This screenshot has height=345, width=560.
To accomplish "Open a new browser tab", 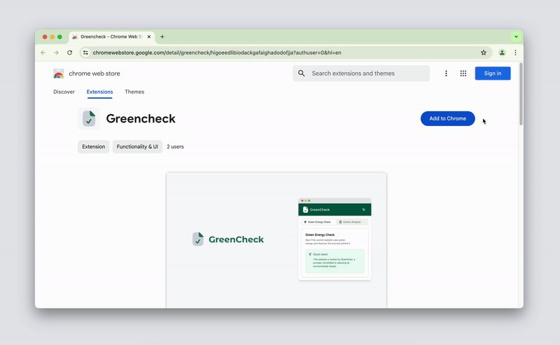I will (x=162, y=36).
